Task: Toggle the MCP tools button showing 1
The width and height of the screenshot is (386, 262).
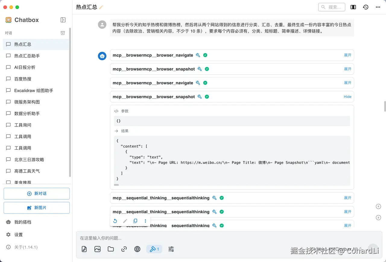Action: pos(154,249)
